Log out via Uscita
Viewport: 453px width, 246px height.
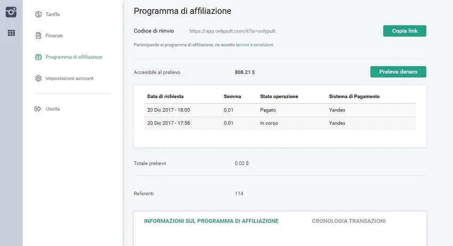(x=53, y=109)
